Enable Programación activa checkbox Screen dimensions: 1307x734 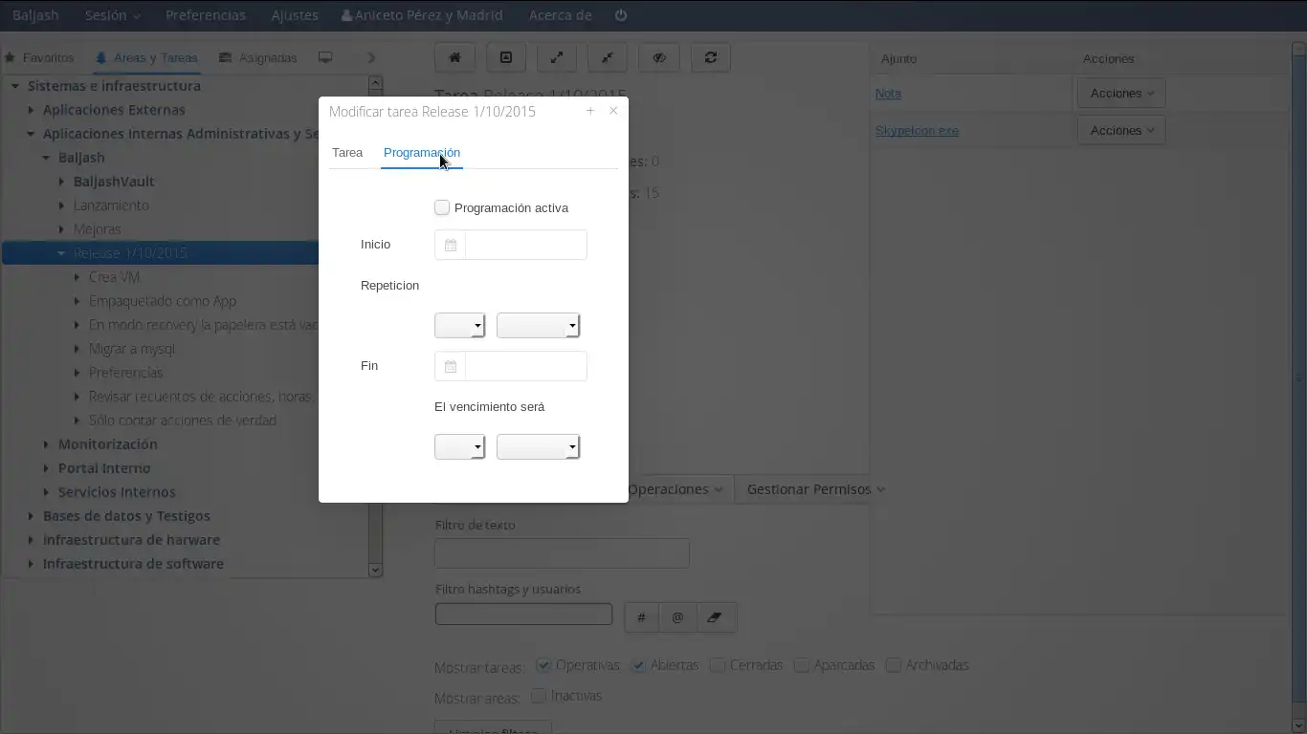[x=442, y=207]
